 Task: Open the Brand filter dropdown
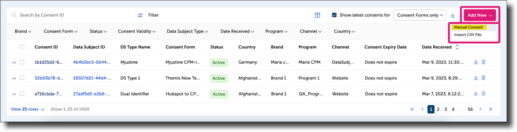(x=23, y=31)
